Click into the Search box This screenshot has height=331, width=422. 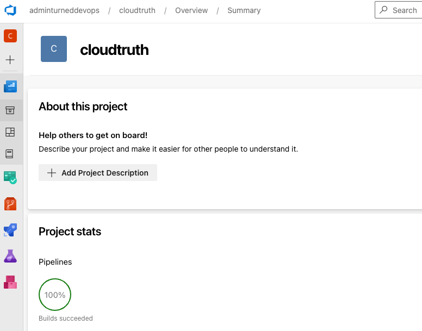click(x=399, y=10)
